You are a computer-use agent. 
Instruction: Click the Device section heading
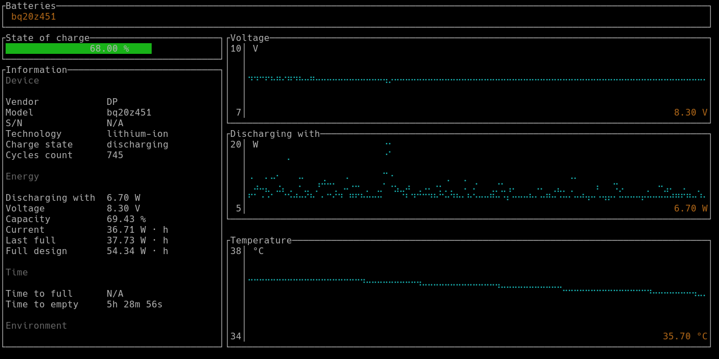(x=22, y=81)
